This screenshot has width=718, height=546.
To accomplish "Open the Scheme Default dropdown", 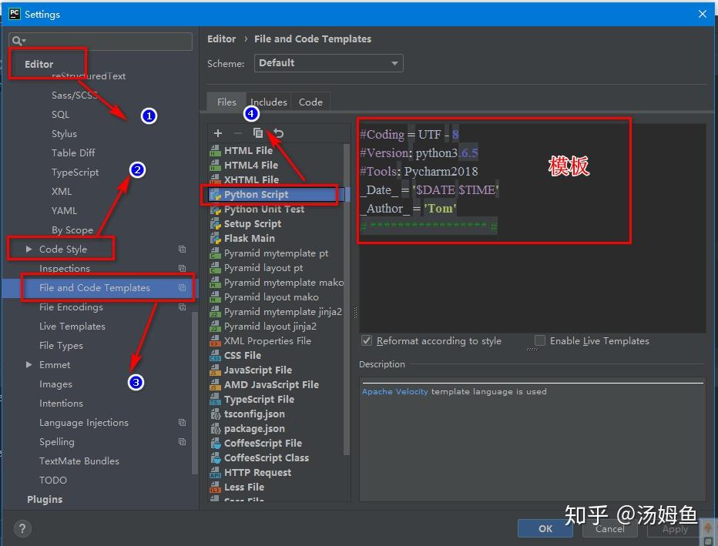I will 328,63.
